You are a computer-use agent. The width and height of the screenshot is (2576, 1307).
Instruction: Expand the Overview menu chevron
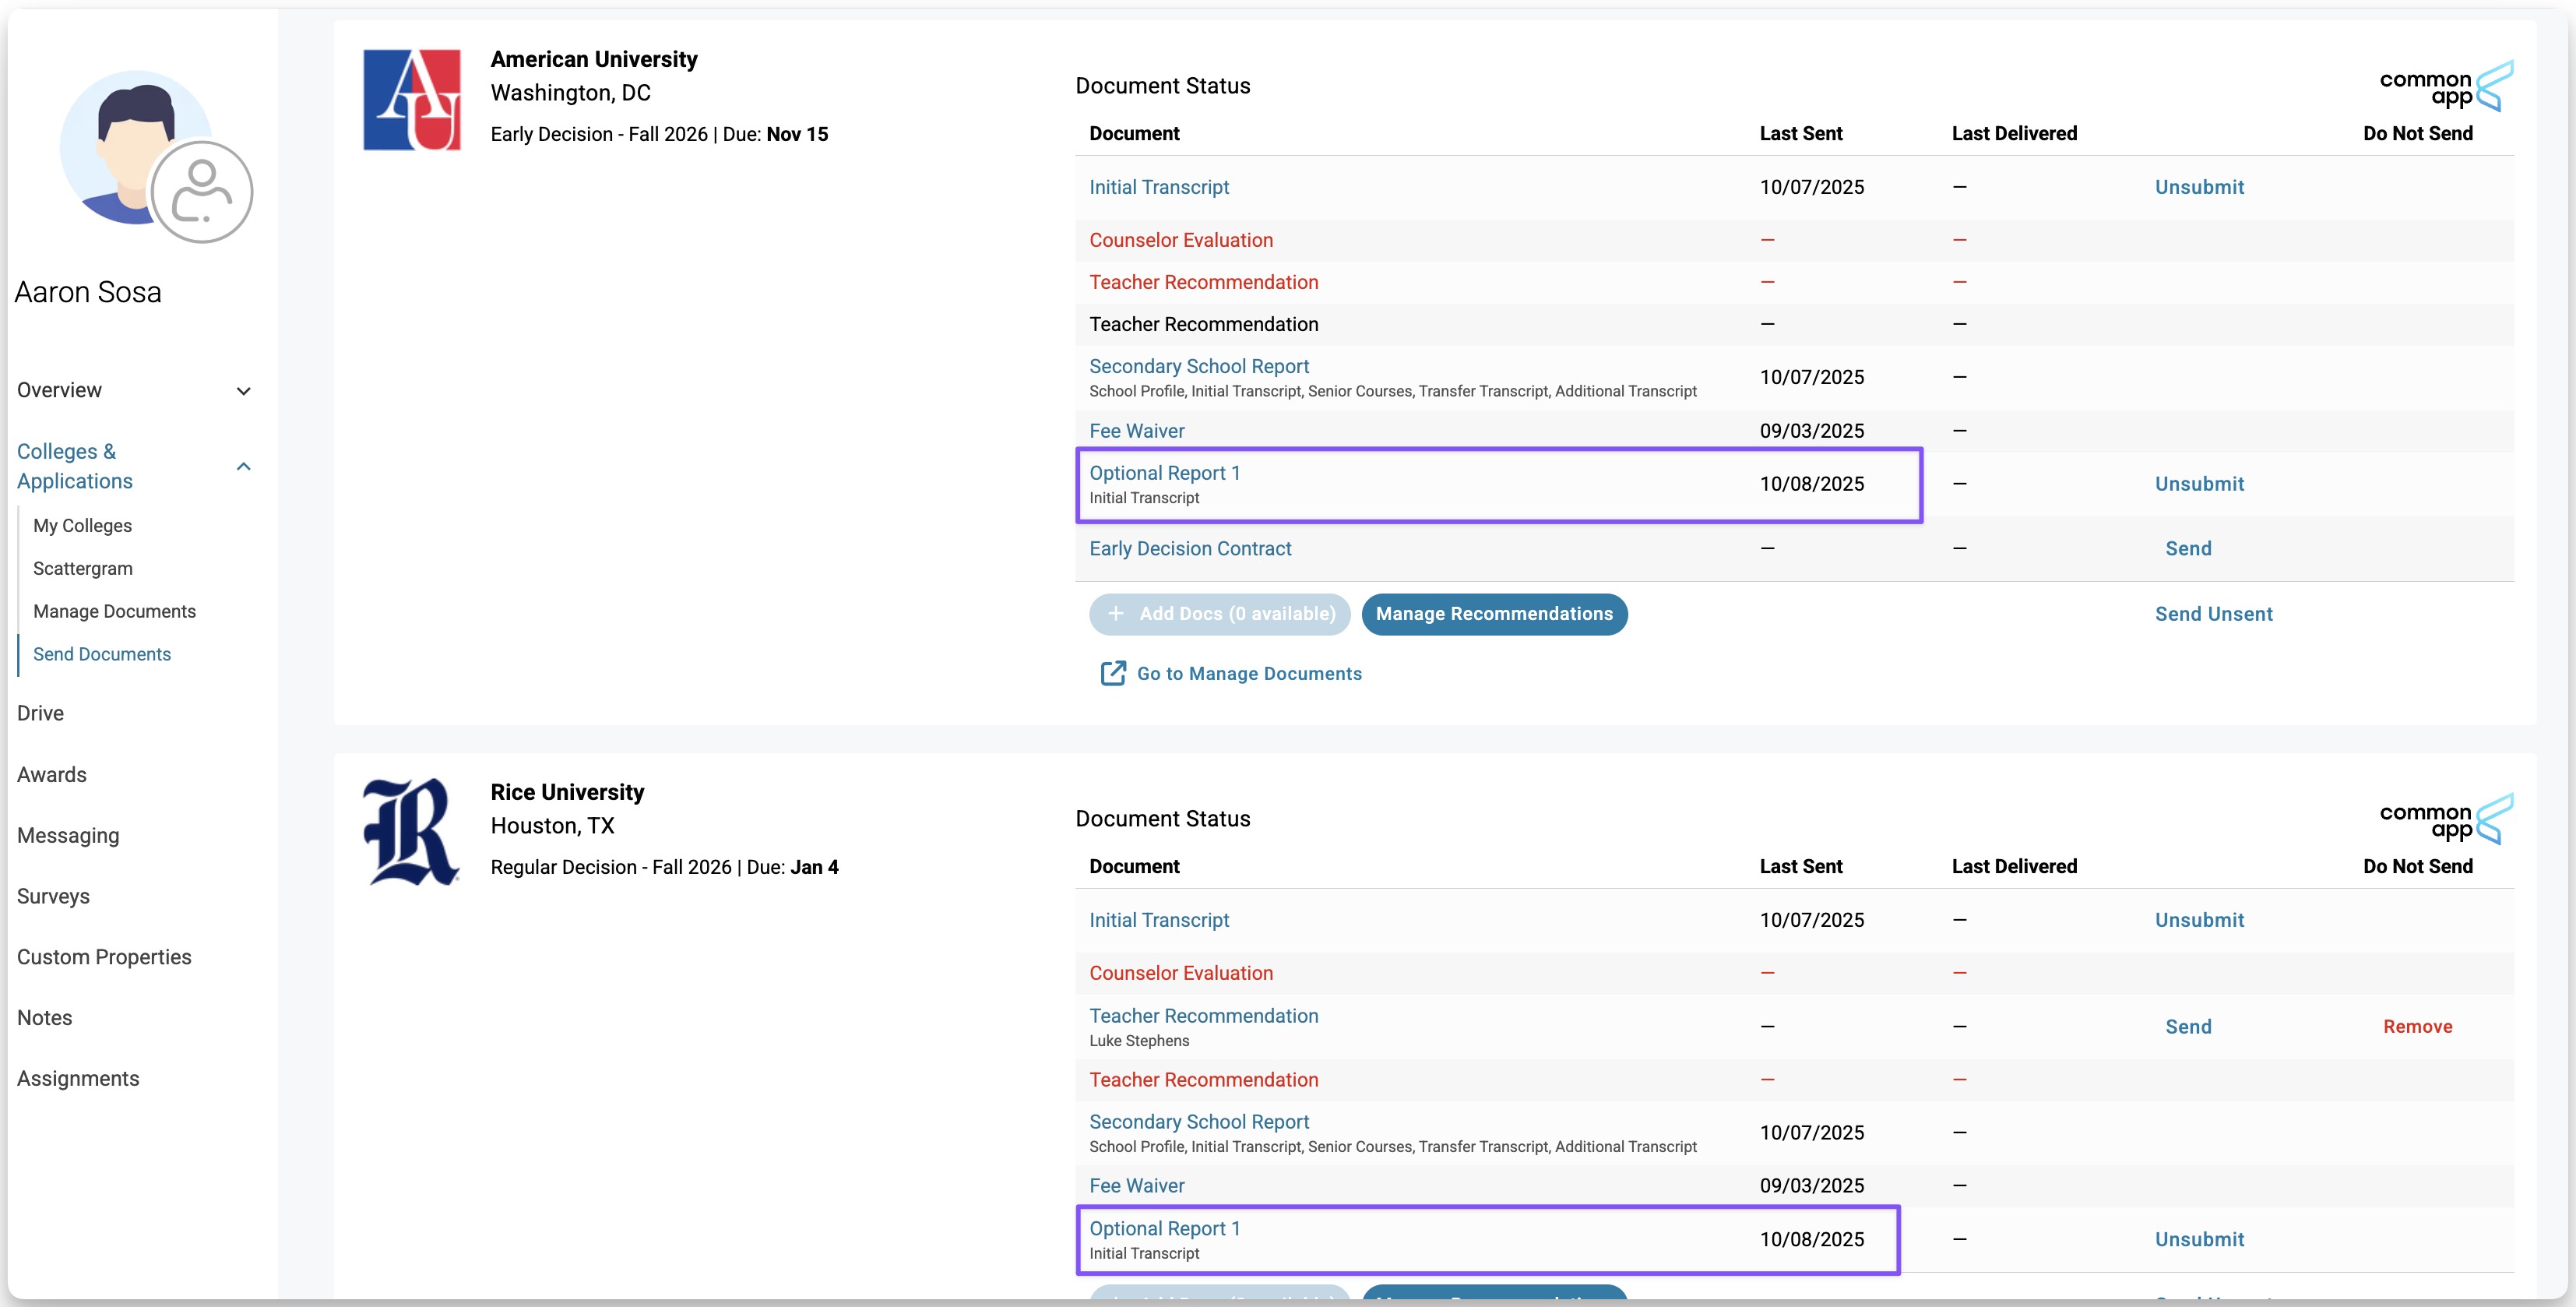click(243, 390)
